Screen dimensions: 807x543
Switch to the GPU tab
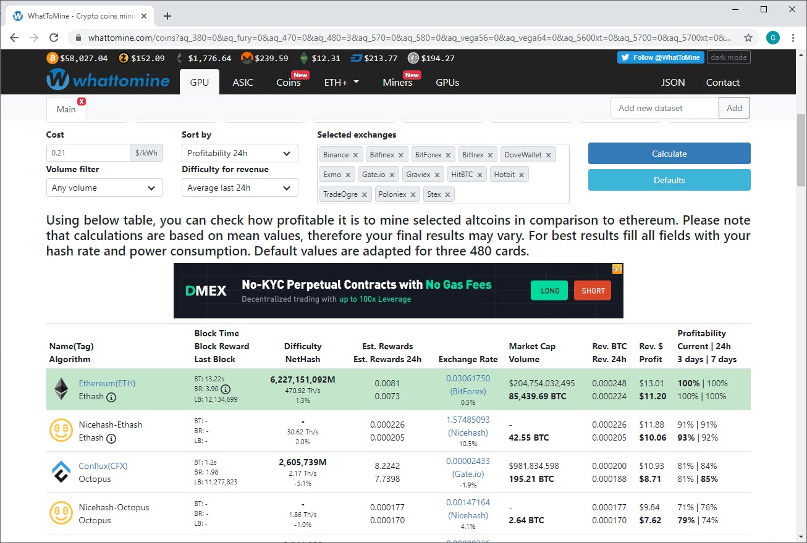click(x=200, y=82)
